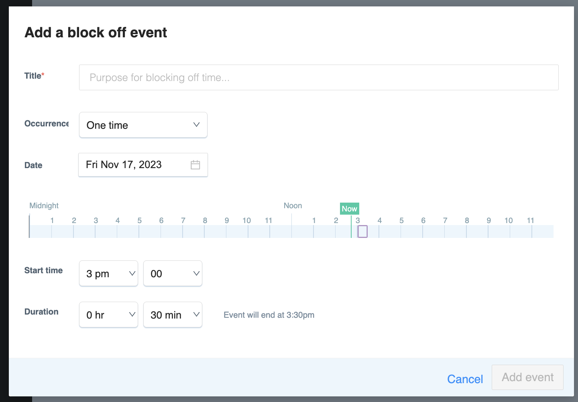Click the purple selected time block on timeline
The height and width of the screenshot is (402, 578).
click(x=362, y=231)
